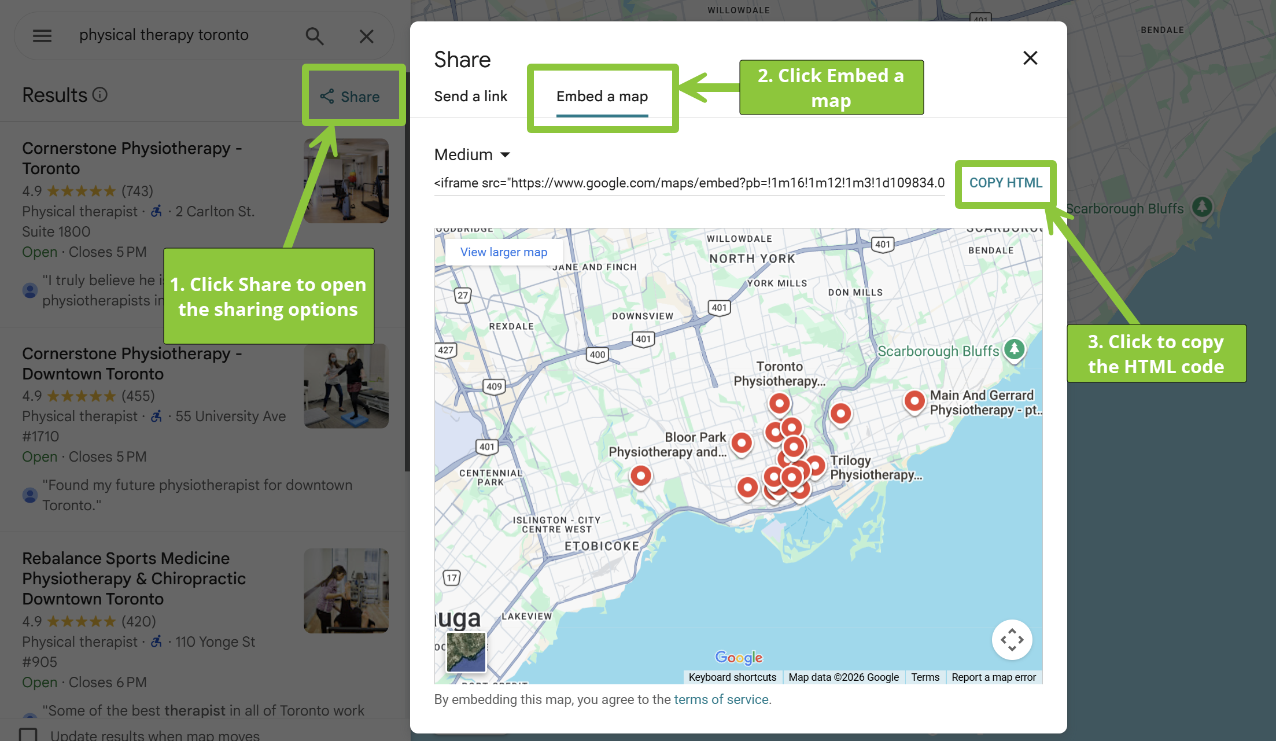The height and width of the screenshot is (741, 1276).
Task: Open the terms of service link
Action: (x=721, y=699)
